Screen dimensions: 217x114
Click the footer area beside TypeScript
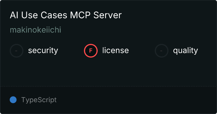pos(136,100)
